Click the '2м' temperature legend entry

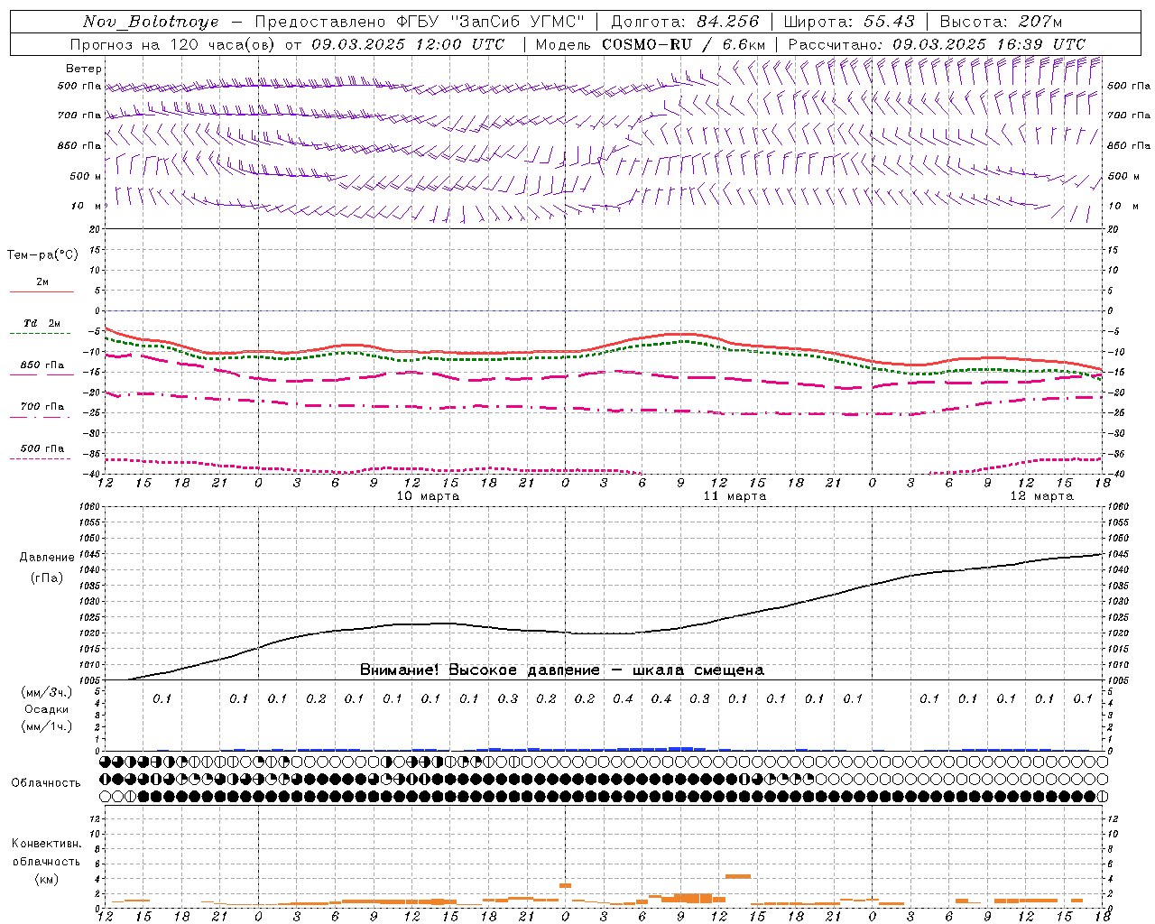click(x=42, y=282)
